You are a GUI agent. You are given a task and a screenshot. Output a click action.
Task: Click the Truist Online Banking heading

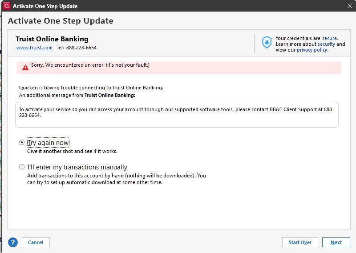[52, 39]
